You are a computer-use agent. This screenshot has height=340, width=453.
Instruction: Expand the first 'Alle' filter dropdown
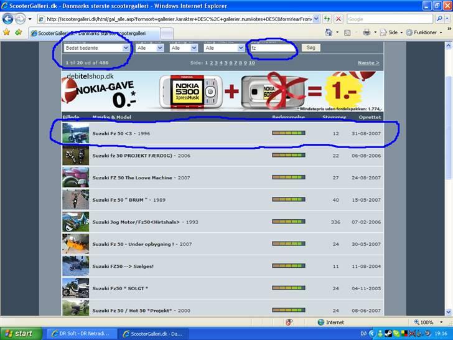tap(150, 47)
